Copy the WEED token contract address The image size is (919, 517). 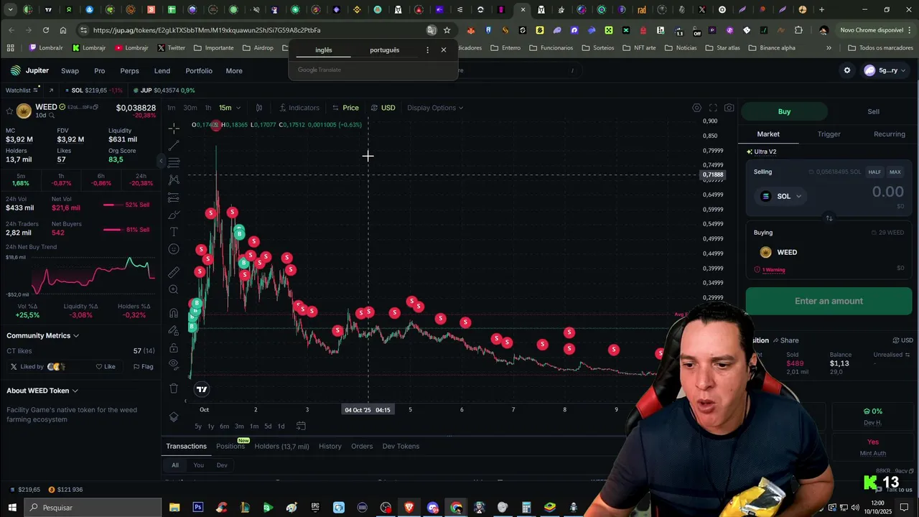coord(97,107)
